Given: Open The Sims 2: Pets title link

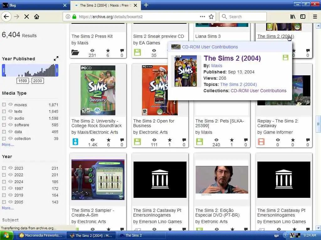Looking at the screenshot, I should [x=219, y=123].
